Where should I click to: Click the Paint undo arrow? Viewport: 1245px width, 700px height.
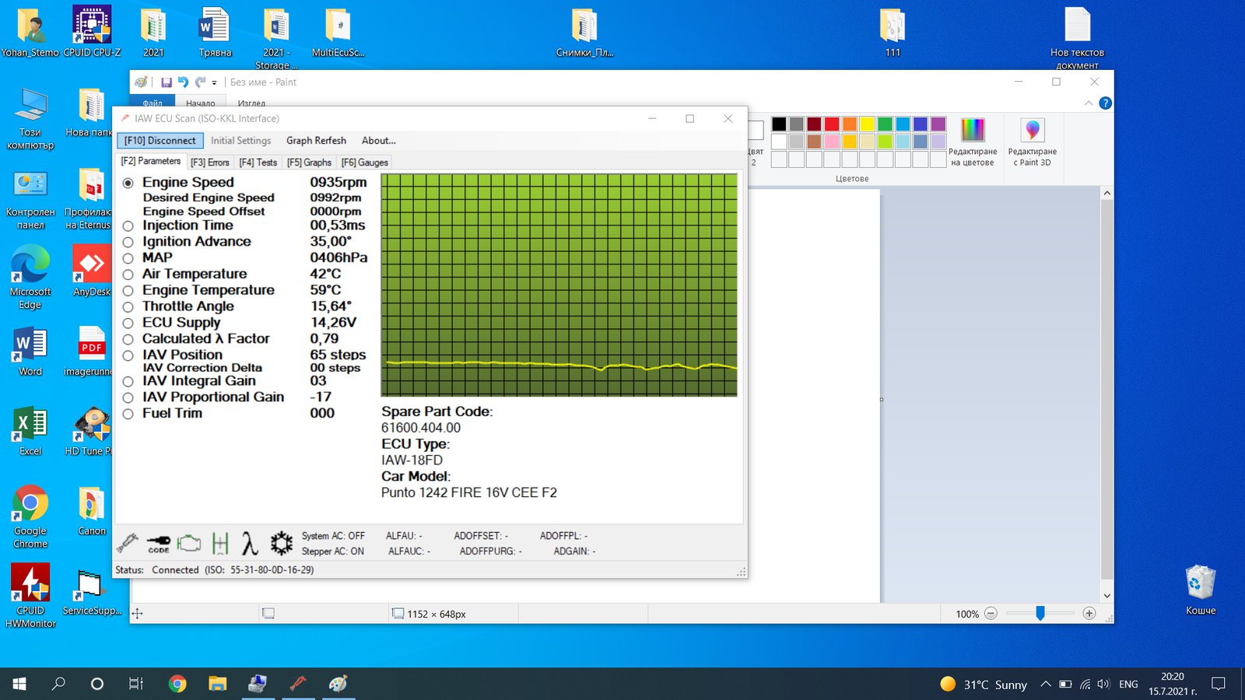click(x=183, y=82)
